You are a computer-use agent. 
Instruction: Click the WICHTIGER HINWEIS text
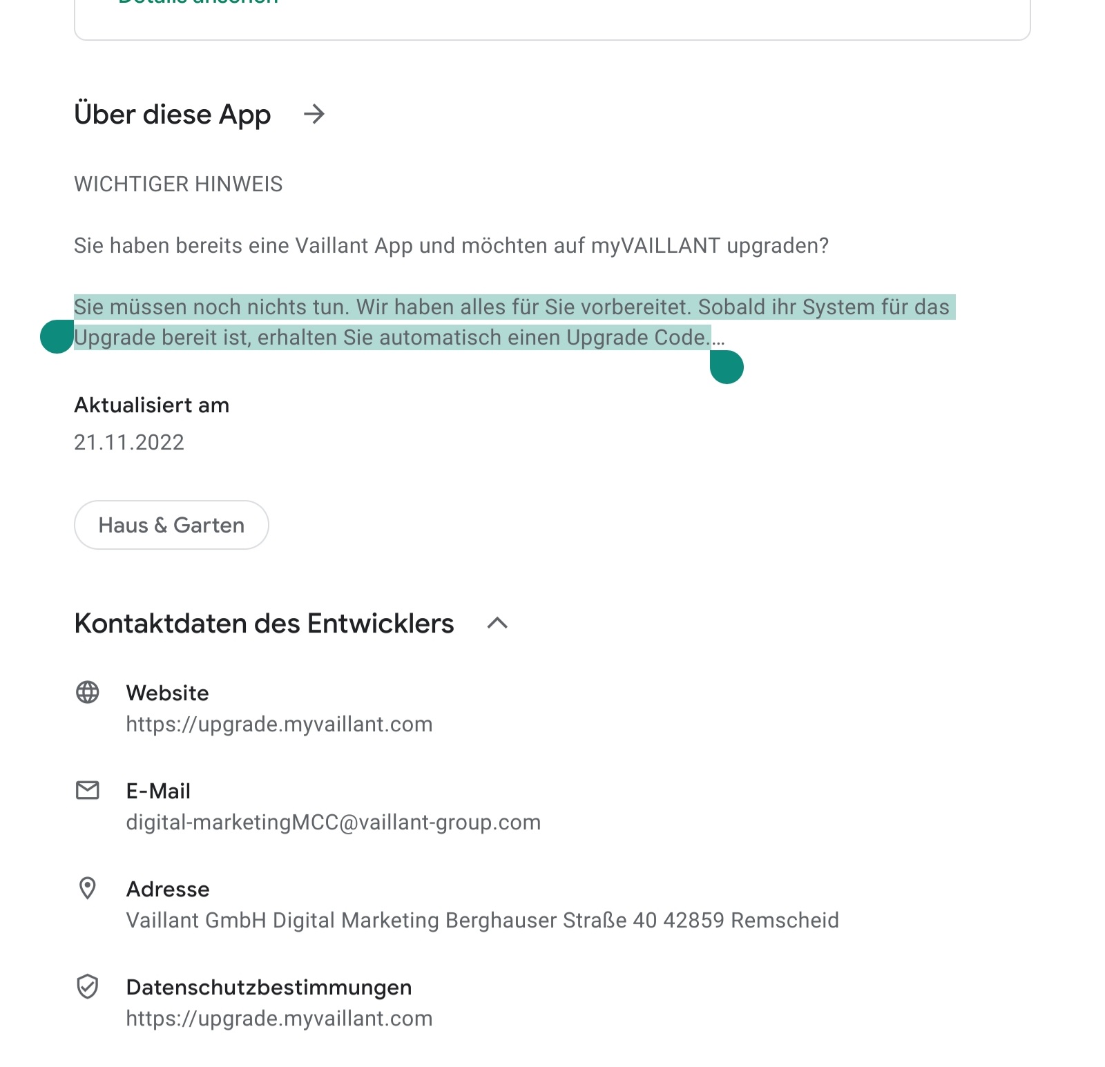(178, 184)
